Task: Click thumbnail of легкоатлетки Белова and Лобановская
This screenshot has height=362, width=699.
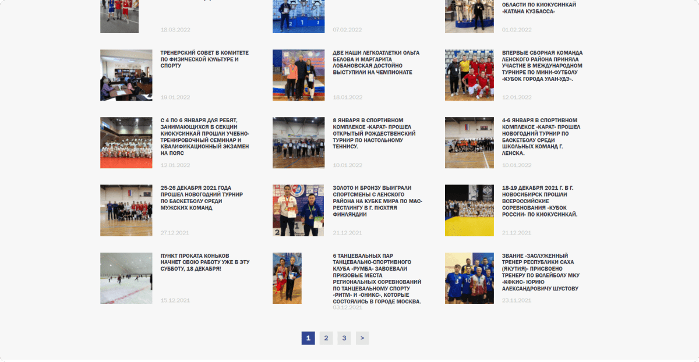Action: click(298, 75)
